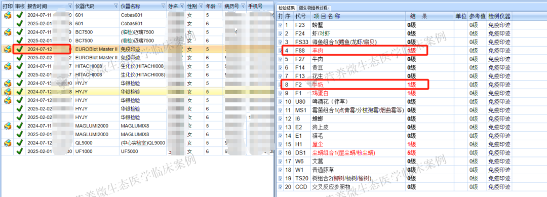
Task: Click the printer icon on the highlighted EUROBlot row
Action: click(7, 49)
